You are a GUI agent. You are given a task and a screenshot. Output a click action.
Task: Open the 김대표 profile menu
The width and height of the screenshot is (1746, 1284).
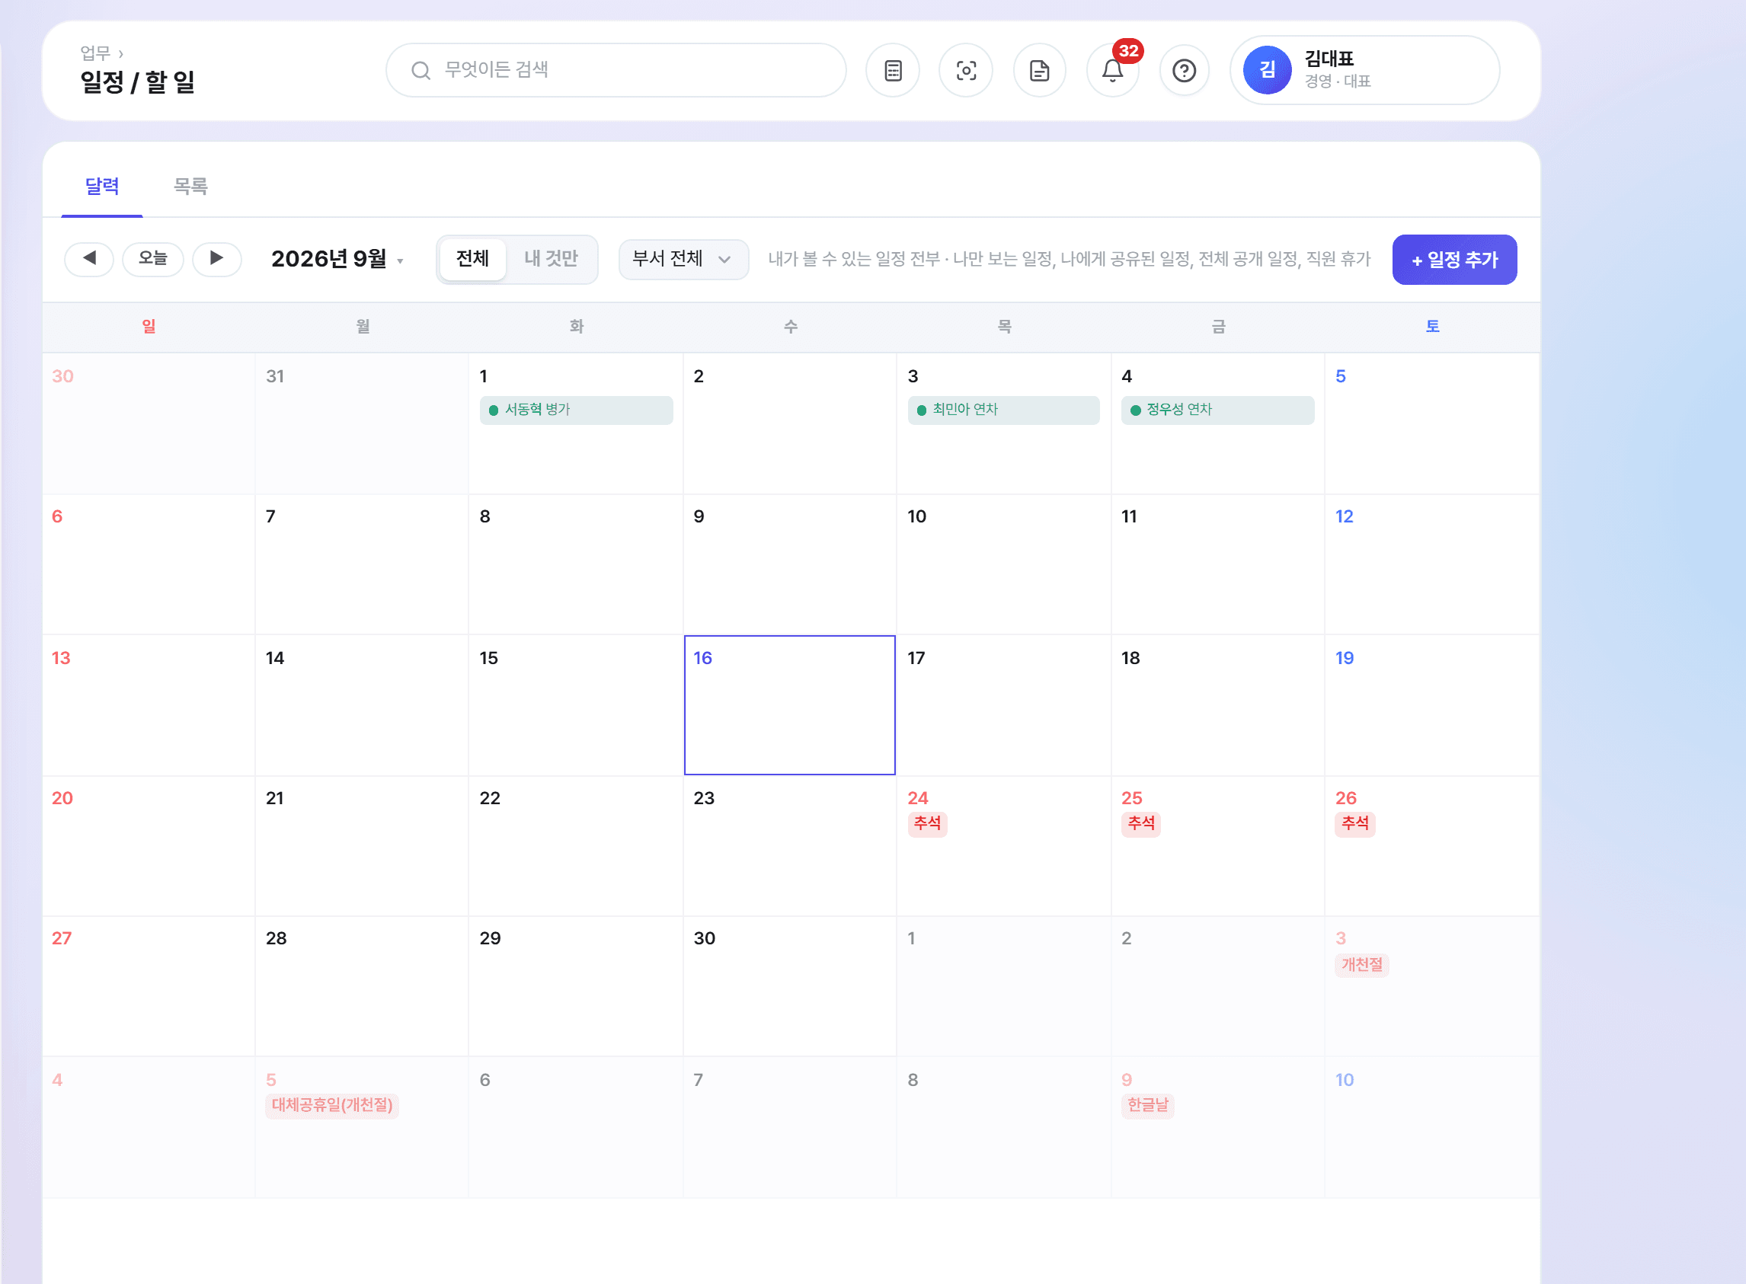pos(1364,70)
